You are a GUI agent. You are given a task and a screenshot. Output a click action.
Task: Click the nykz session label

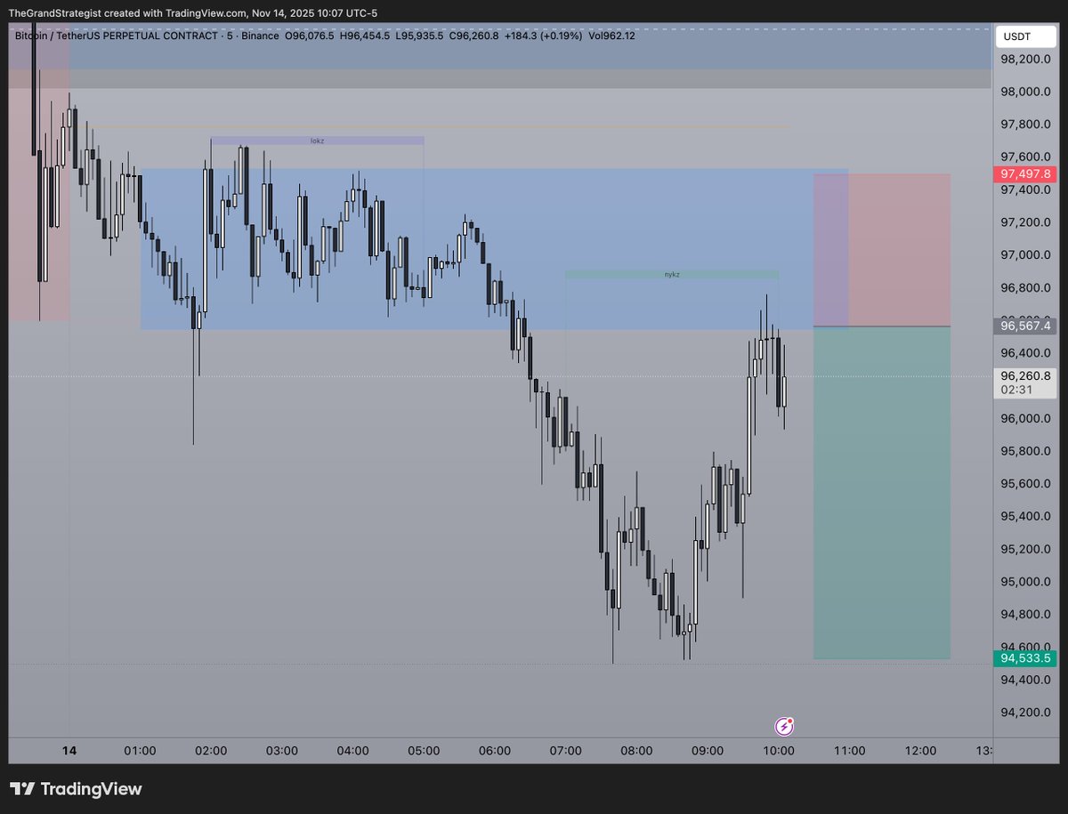click(672, 275)
